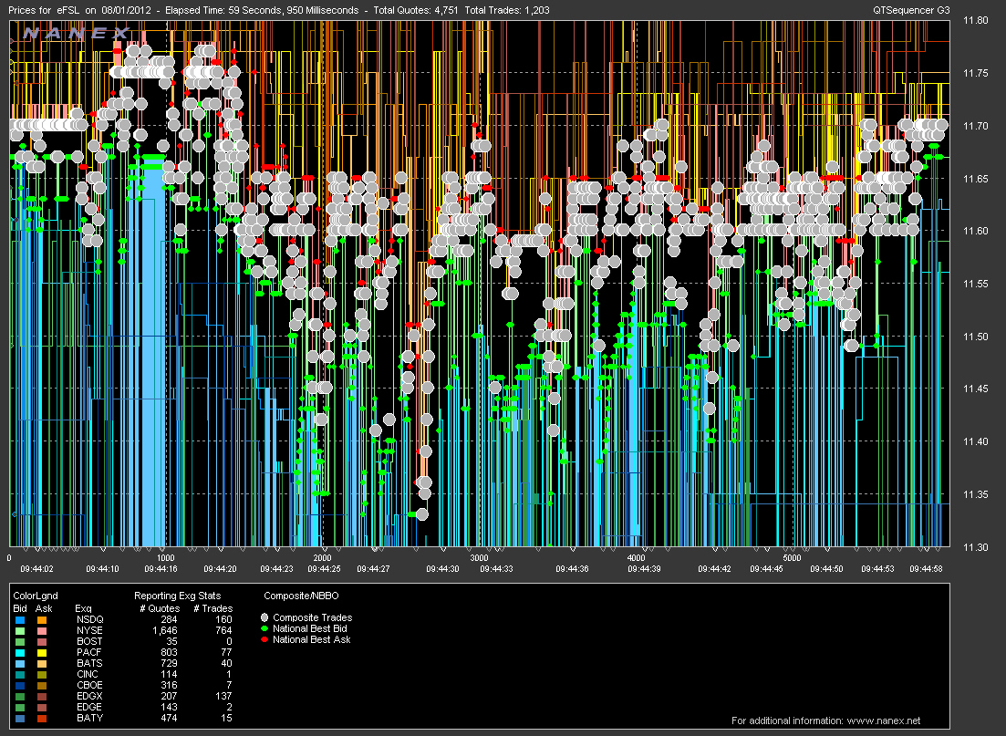Click the 'Composite Trades' legend text
The image size is (1006, 736).
point(313,617)
